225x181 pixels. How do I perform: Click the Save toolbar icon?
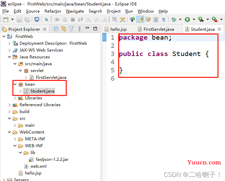(19, 19)
